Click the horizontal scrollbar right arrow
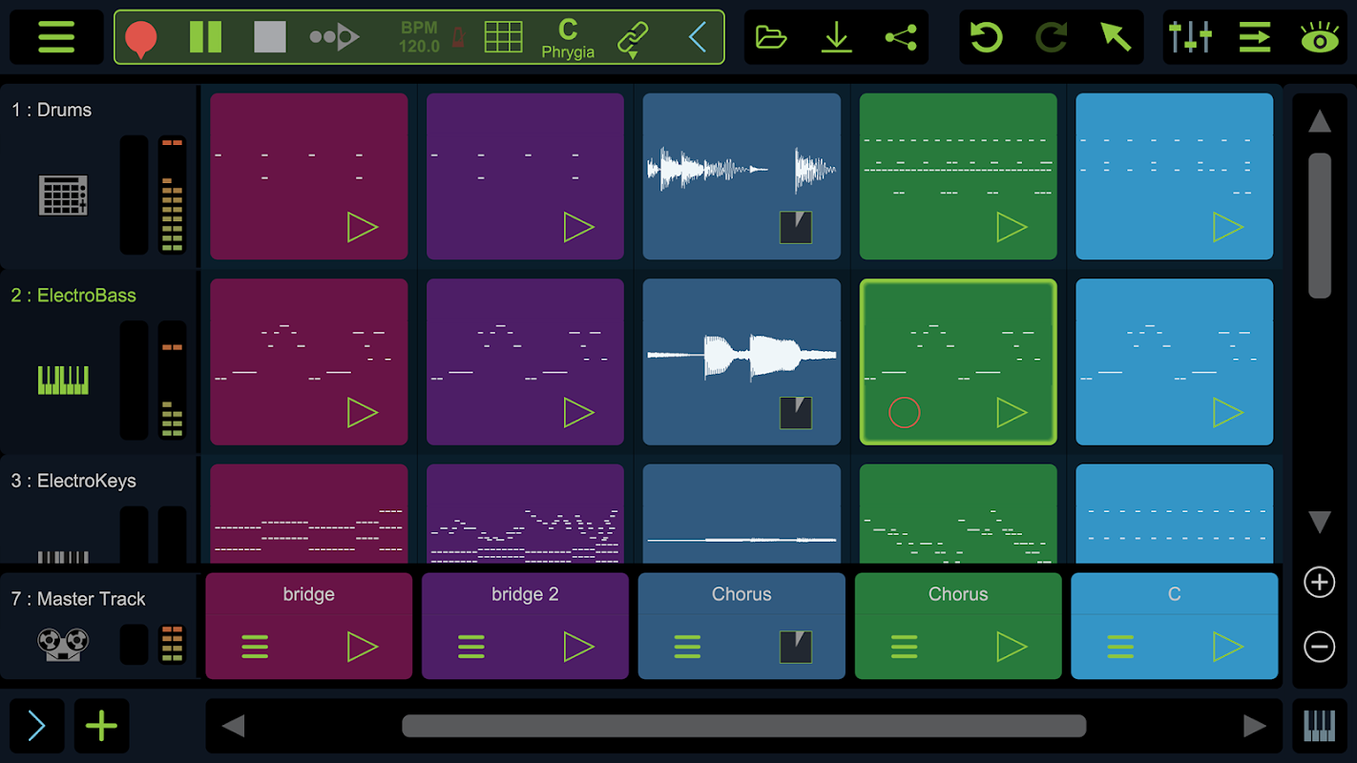 (1255, 727)
